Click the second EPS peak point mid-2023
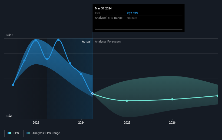222x140 pixels. pyautogui.click(x=58, y=40)
